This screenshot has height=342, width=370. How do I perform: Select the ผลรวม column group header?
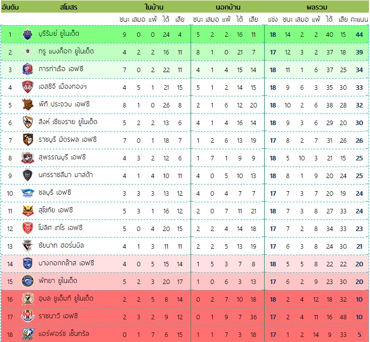pyautogui.click(x=317, y=7)
